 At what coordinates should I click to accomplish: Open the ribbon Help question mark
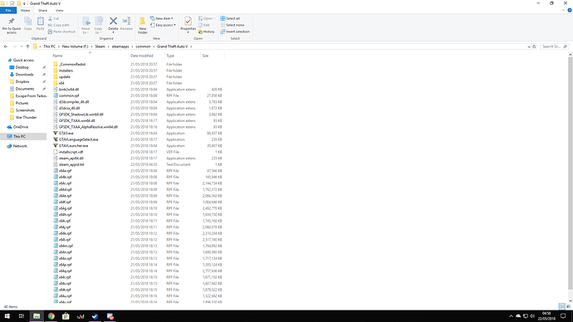pos(570,10)
